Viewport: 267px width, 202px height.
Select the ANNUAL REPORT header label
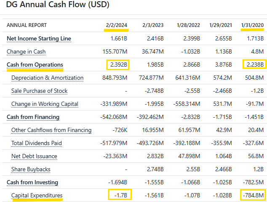tap(27, 25)
